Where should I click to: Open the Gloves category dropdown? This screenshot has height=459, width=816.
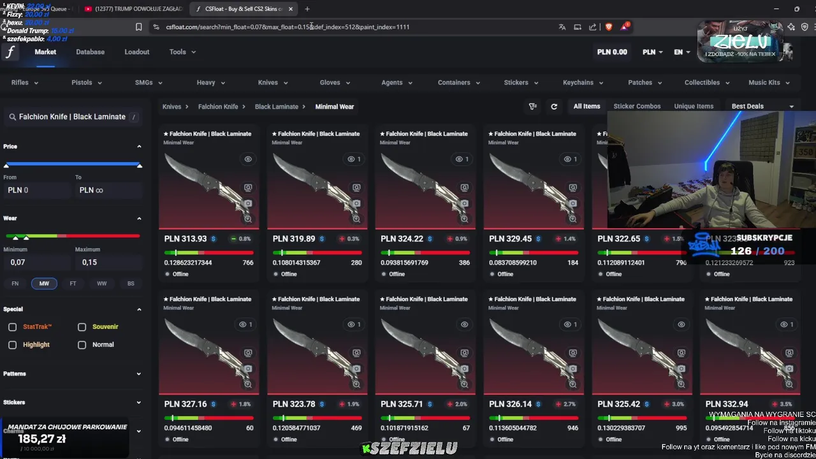335,83
